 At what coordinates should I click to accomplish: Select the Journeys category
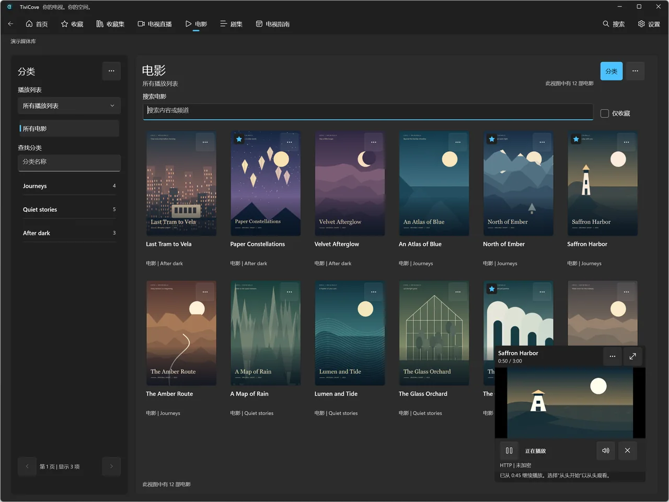[x=69, y=186]
